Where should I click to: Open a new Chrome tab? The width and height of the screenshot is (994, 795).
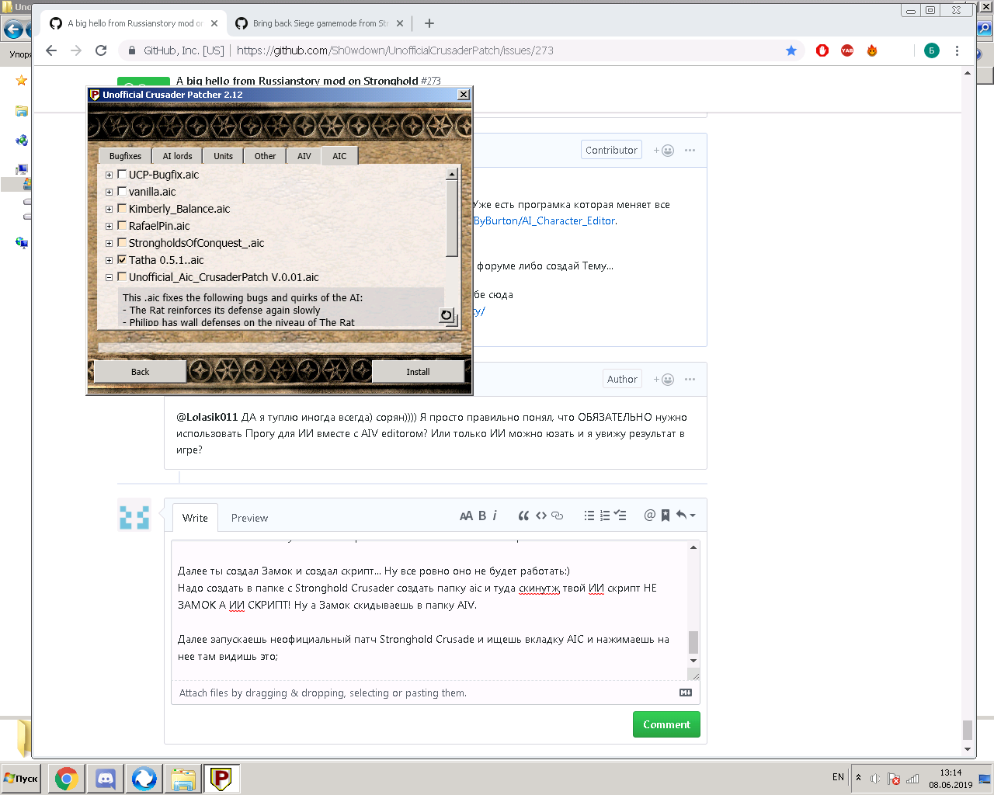[429, 23]
